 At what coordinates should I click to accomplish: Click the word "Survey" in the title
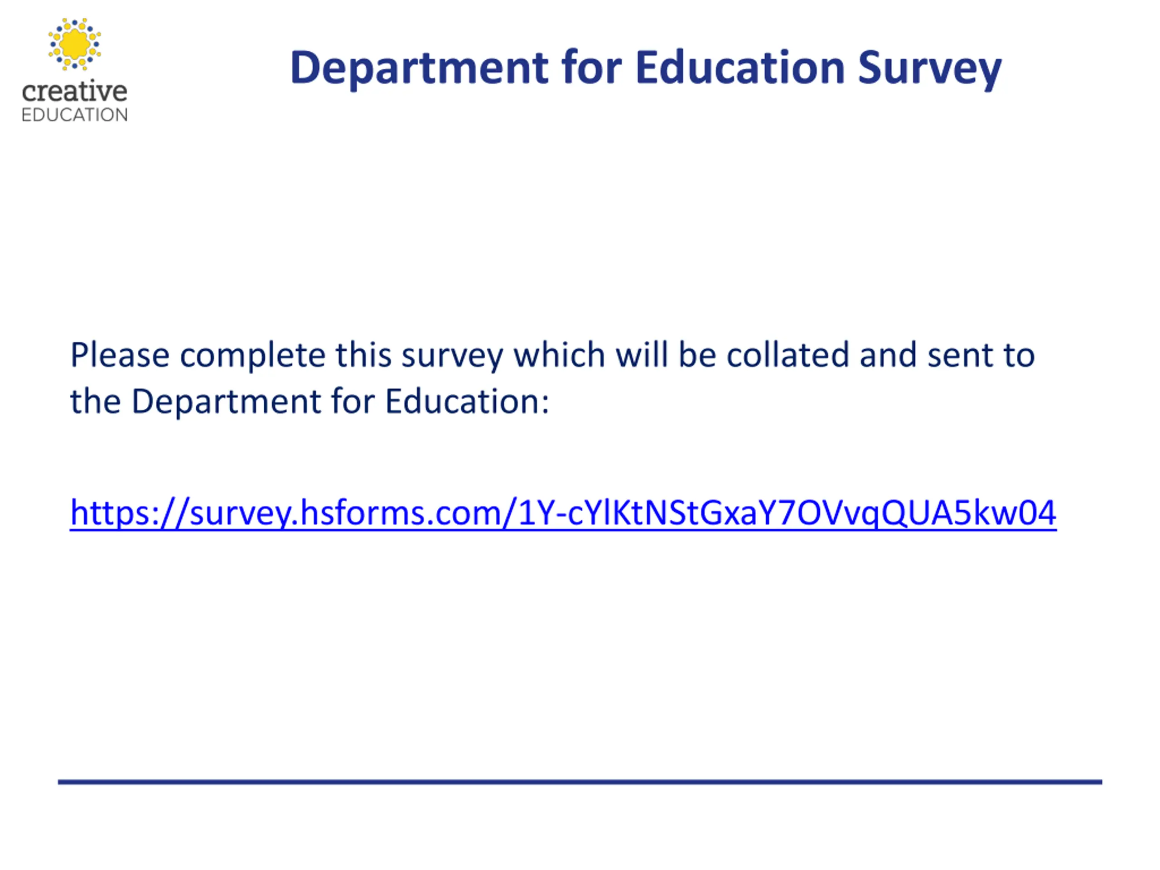pyautogui.click(x=929, y=68)
